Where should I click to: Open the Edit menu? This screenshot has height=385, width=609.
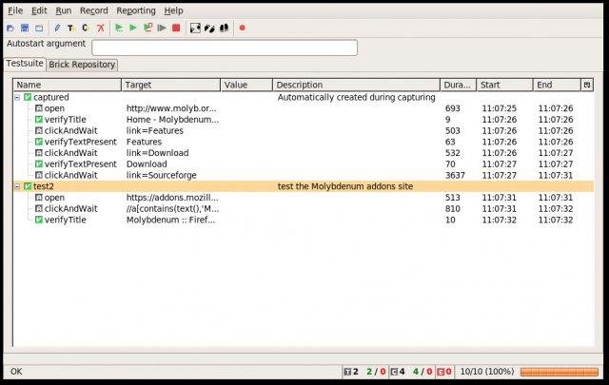point(39,10)
